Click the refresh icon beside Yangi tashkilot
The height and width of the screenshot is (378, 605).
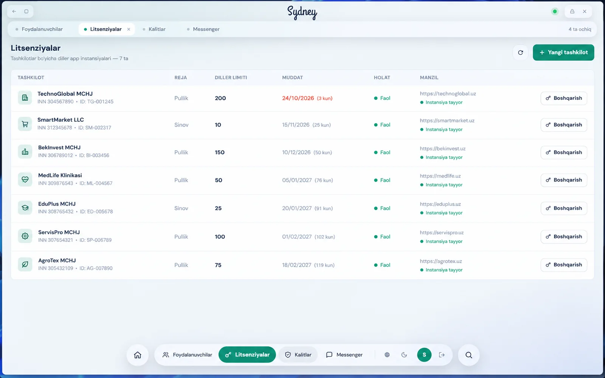(520, 53)
